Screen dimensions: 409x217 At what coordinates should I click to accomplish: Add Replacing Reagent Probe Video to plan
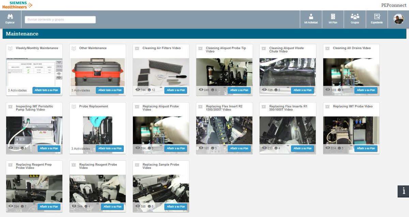(x=112, y=207)
